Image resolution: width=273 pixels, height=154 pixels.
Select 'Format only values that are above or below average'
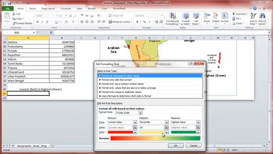coord(150,88)
